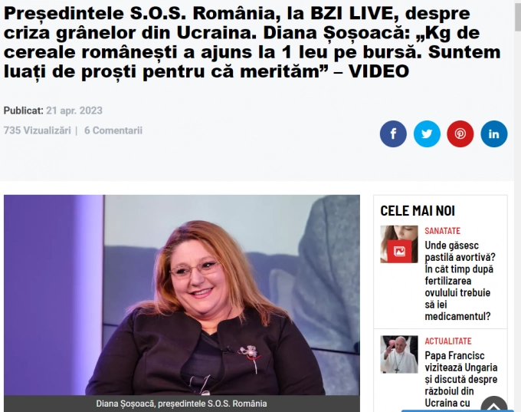This screenshot has width=521, height=412.
Task: Share the article on LinkedIn
Action: (x=493, y=133)
